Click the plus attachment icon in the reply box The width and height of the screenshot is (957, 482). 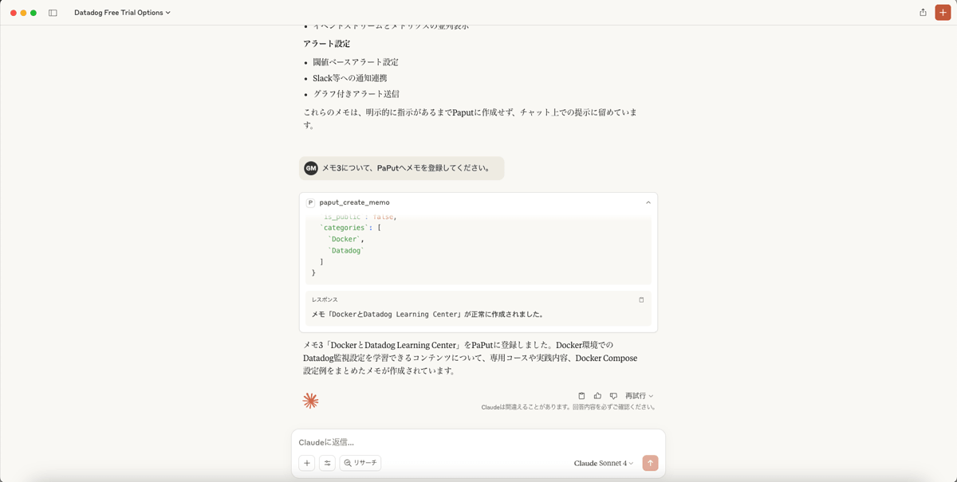[306, 463]
